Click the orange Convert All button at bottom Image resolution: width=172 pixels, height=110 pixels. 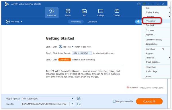pos(149,101)
